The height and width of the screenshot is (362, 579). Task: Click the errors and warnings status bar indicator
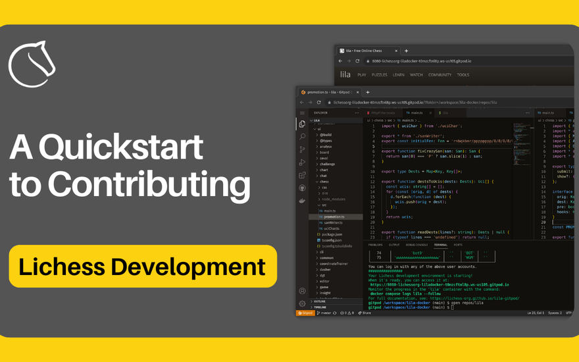[347, 313]
